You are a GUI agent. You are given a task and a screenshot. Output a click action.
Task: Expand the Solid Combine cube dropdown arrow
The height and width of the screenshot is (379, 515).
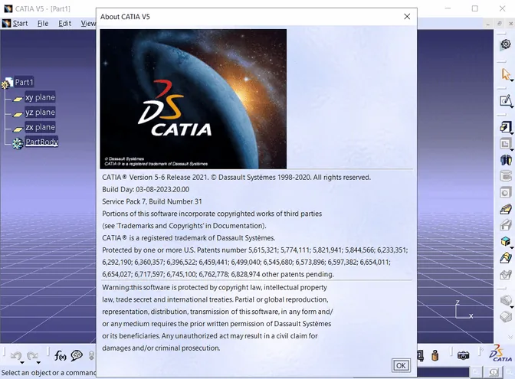point(512,247)
